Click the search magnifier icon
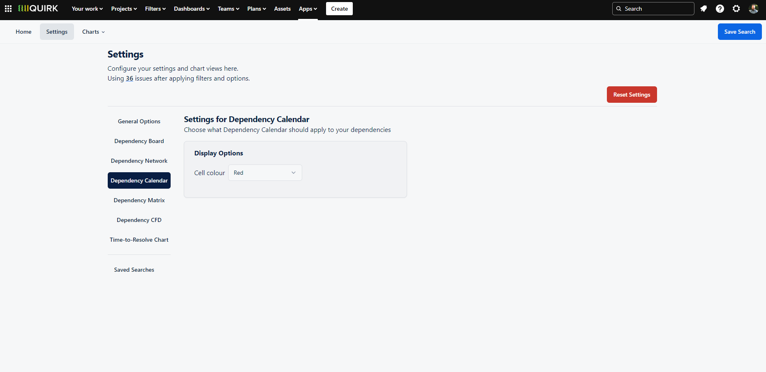This screenshot has height=372, width=766. [619, 9]
